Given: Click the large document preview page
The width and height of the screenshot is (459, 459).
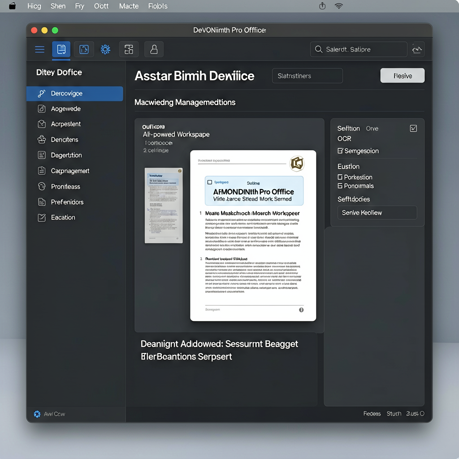Looking at the screenshot, I should coord(253,236).
